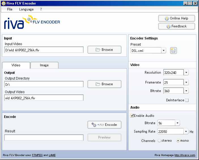Click the 320x240 resolution value
Image resolution: width=199 pixels, height=160 pixels.
point(170,73)
